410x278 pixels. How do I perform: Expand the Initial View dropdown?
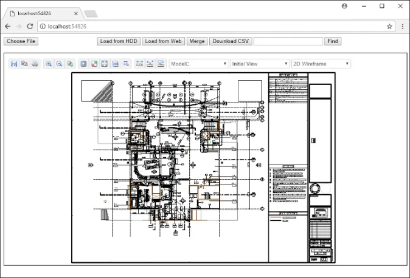coord(260,64)
